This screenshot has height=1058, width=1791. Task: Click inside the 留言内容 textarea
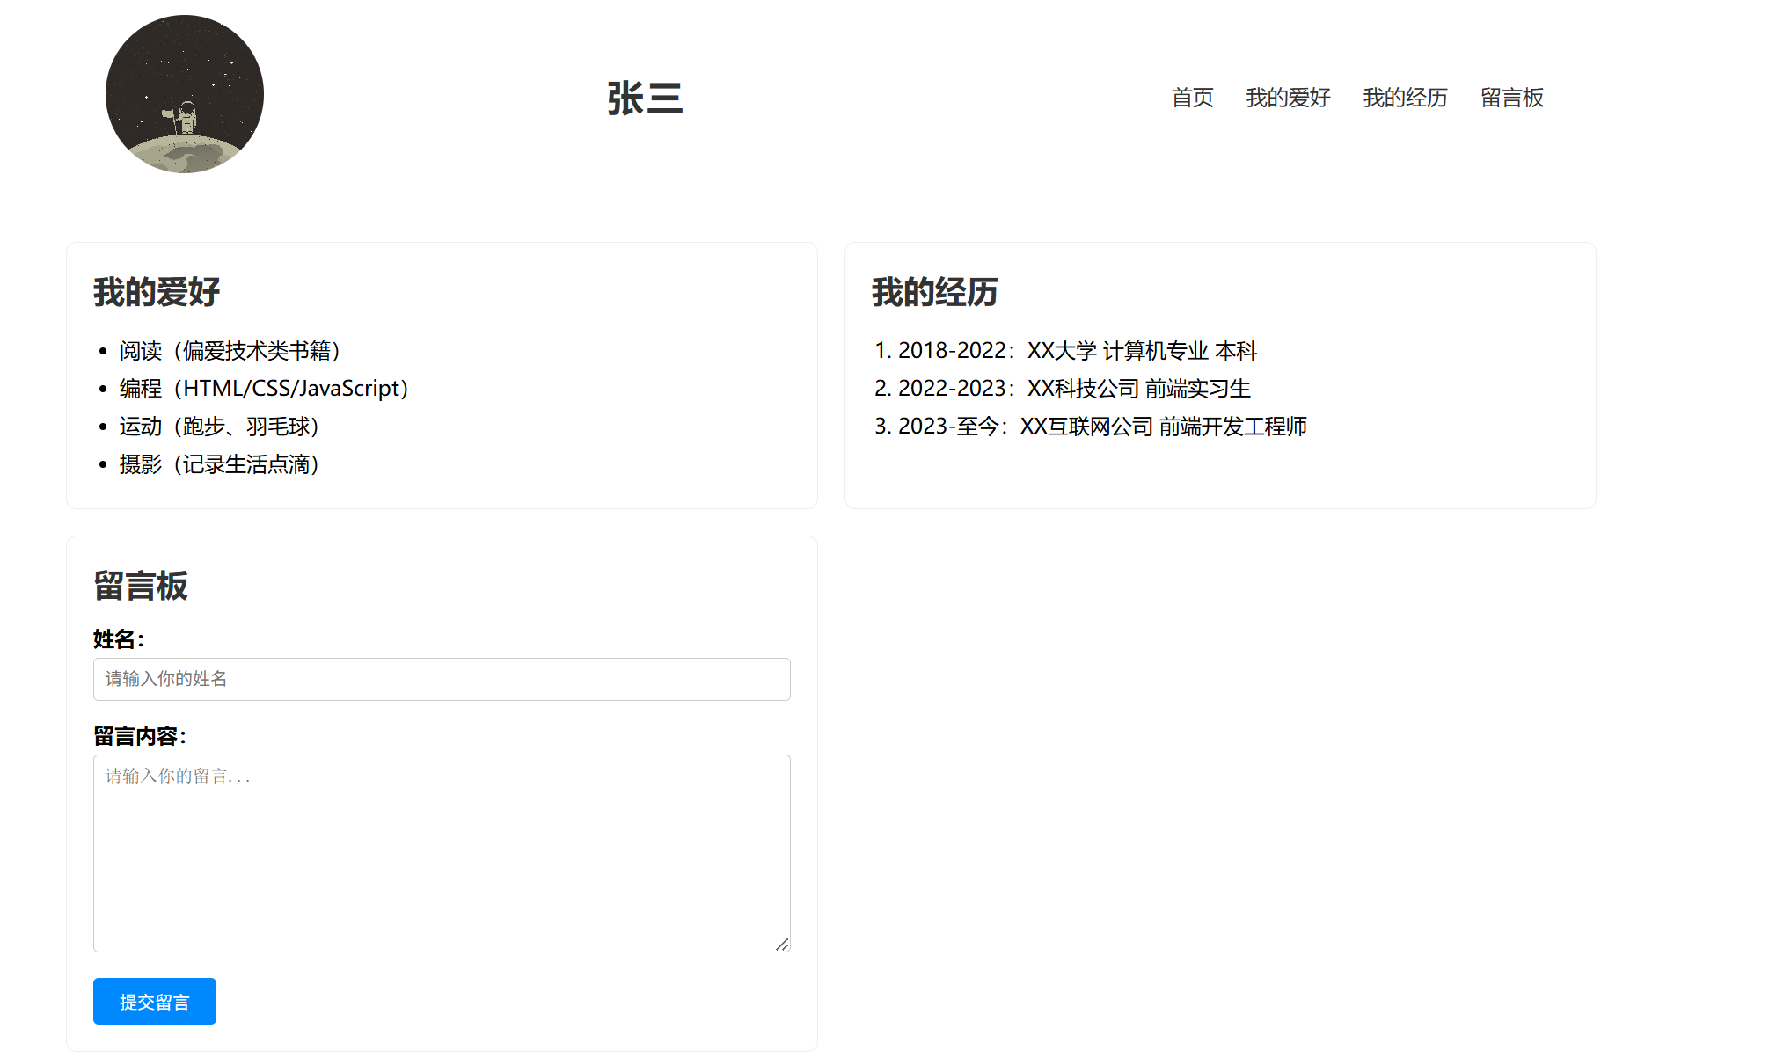442,853
